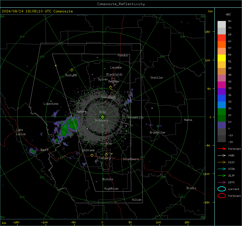Viewport: 242px width, 226px height.
Task: Click the Limestone label
Action: (x=51, y=104)
